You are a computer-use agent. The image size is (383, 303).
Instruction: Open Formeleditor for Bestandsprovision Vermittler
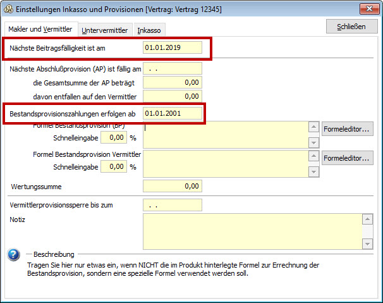tap(348, 158)
